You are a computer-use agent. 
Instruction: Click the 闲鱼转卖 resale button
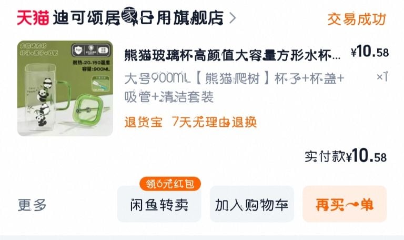point(159,204)
